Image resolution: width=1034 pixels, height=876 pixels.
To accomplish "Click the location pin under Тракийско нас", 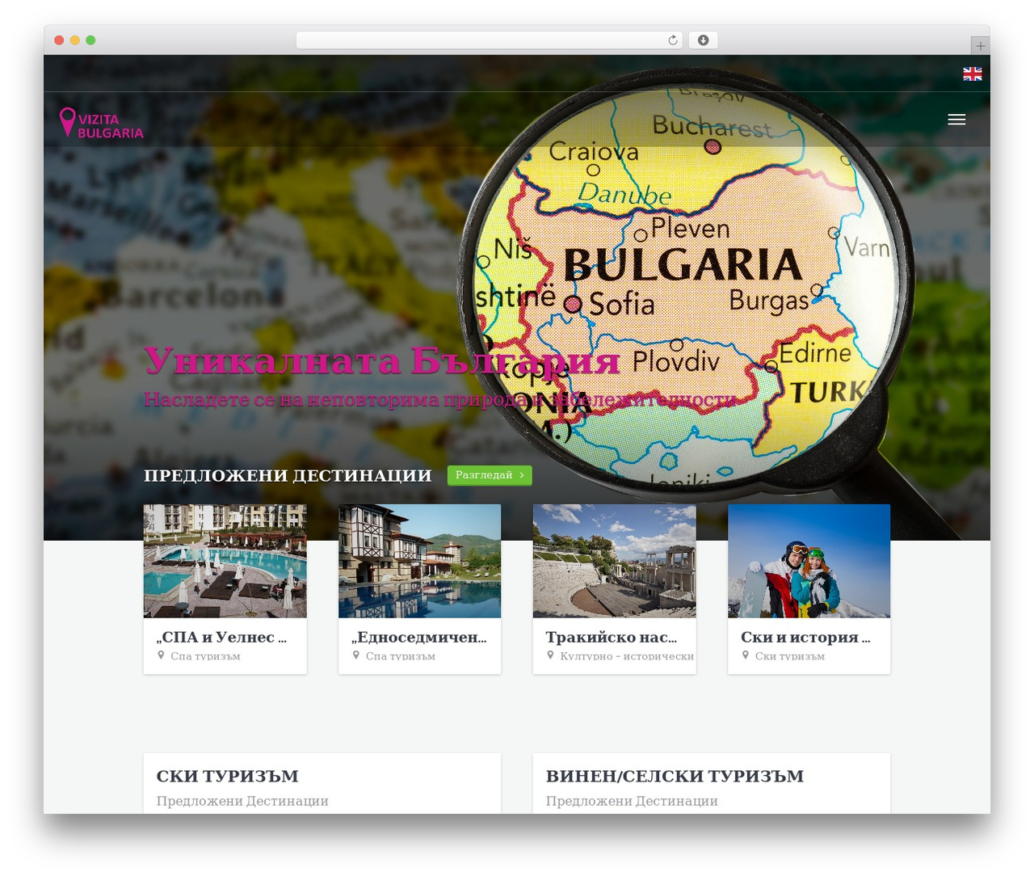I will coord(550,655).
